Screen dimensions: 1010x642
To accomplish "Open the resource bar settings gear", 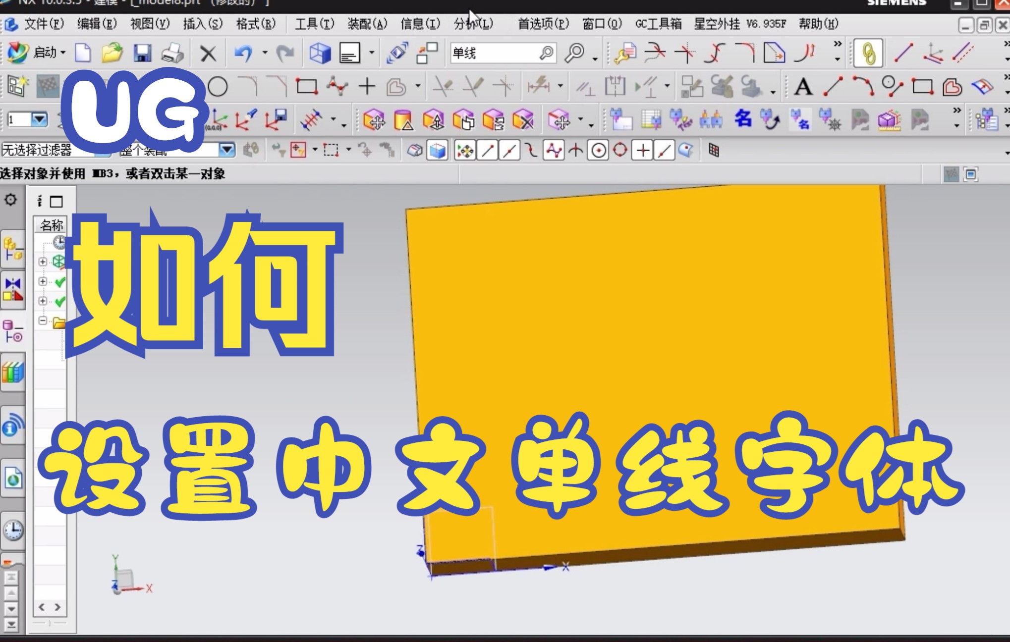I will 10,200.
